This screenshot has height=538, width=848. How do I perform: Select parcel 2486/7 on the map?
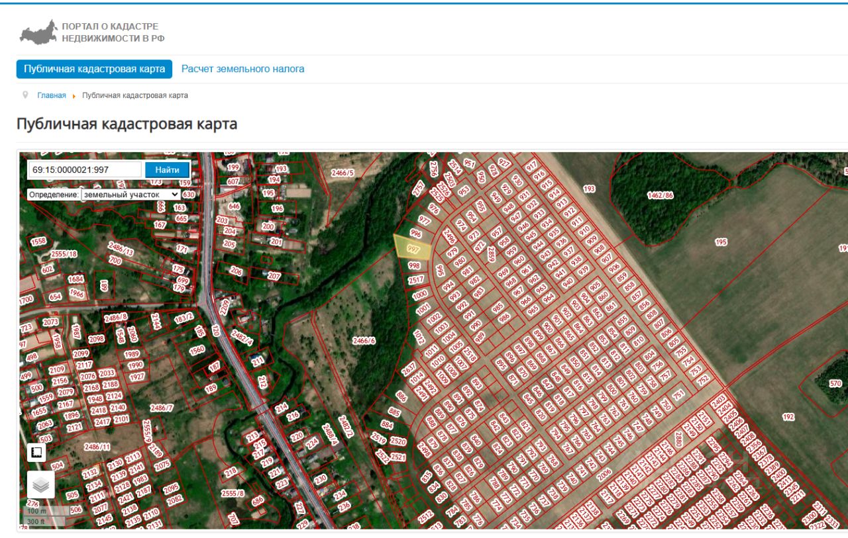[x=161, y=408]
